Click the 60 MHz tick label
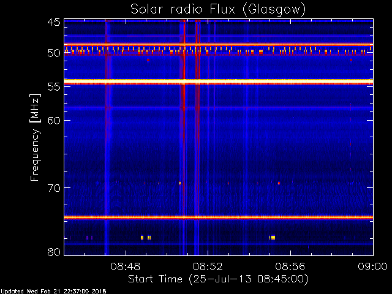 (x=54, y=120)
